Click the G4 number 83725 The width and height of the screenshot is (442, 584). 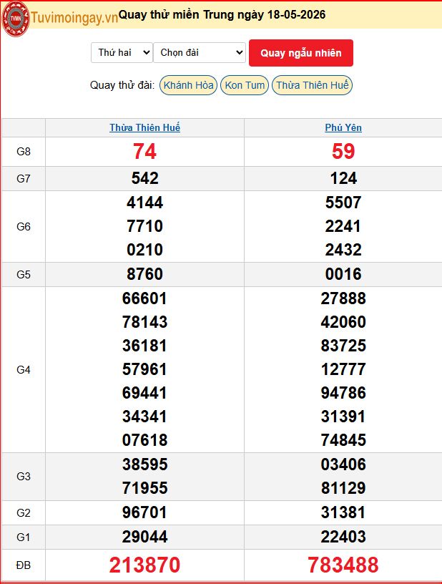pos(343,346)
